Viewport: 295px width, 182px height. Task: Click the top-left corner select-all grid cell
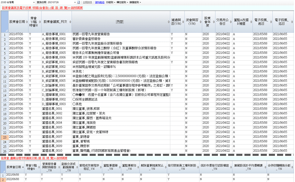coord(4,21)
